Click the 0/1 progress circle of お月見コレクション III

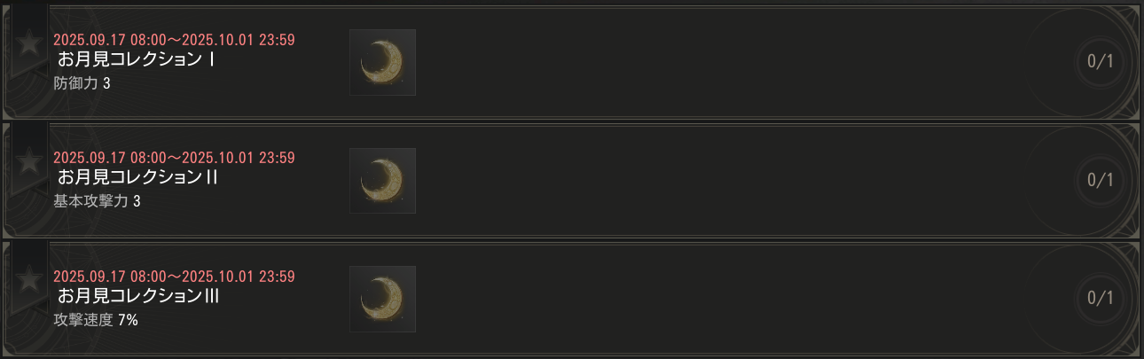pos(1100,298)
